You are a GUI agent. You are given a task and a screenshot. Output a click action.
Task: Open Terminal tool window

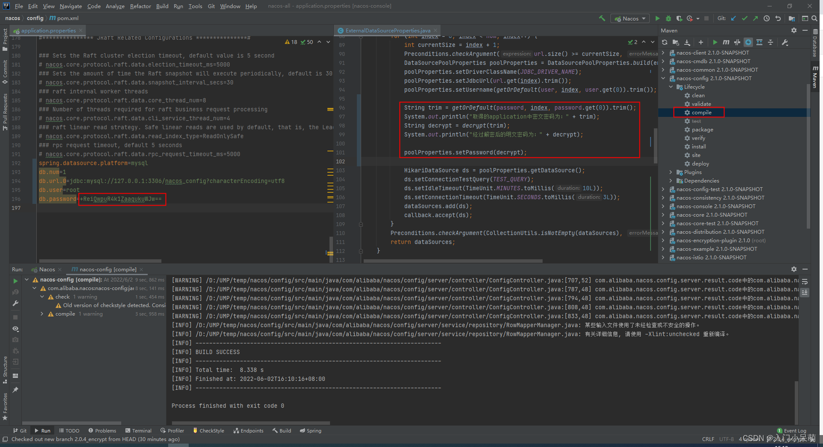[x=139, y=431]
